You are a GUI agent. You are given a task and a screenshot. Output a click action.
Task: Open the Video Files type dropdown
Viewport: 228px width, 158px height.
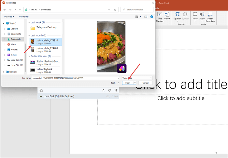[151, 78]
